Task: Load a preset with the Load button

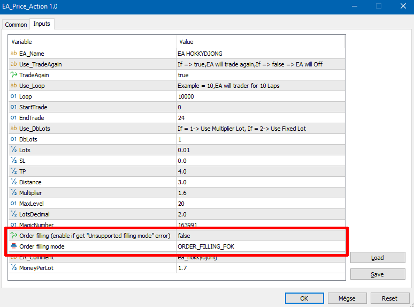Action: [x=378, y=258]
